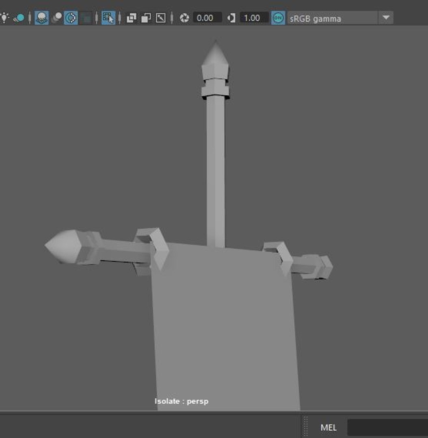The height and width of the screenshot is (438, 428).
Task: Toggle the Use All Lights bulb icon
Action: [x=5, y=18]
